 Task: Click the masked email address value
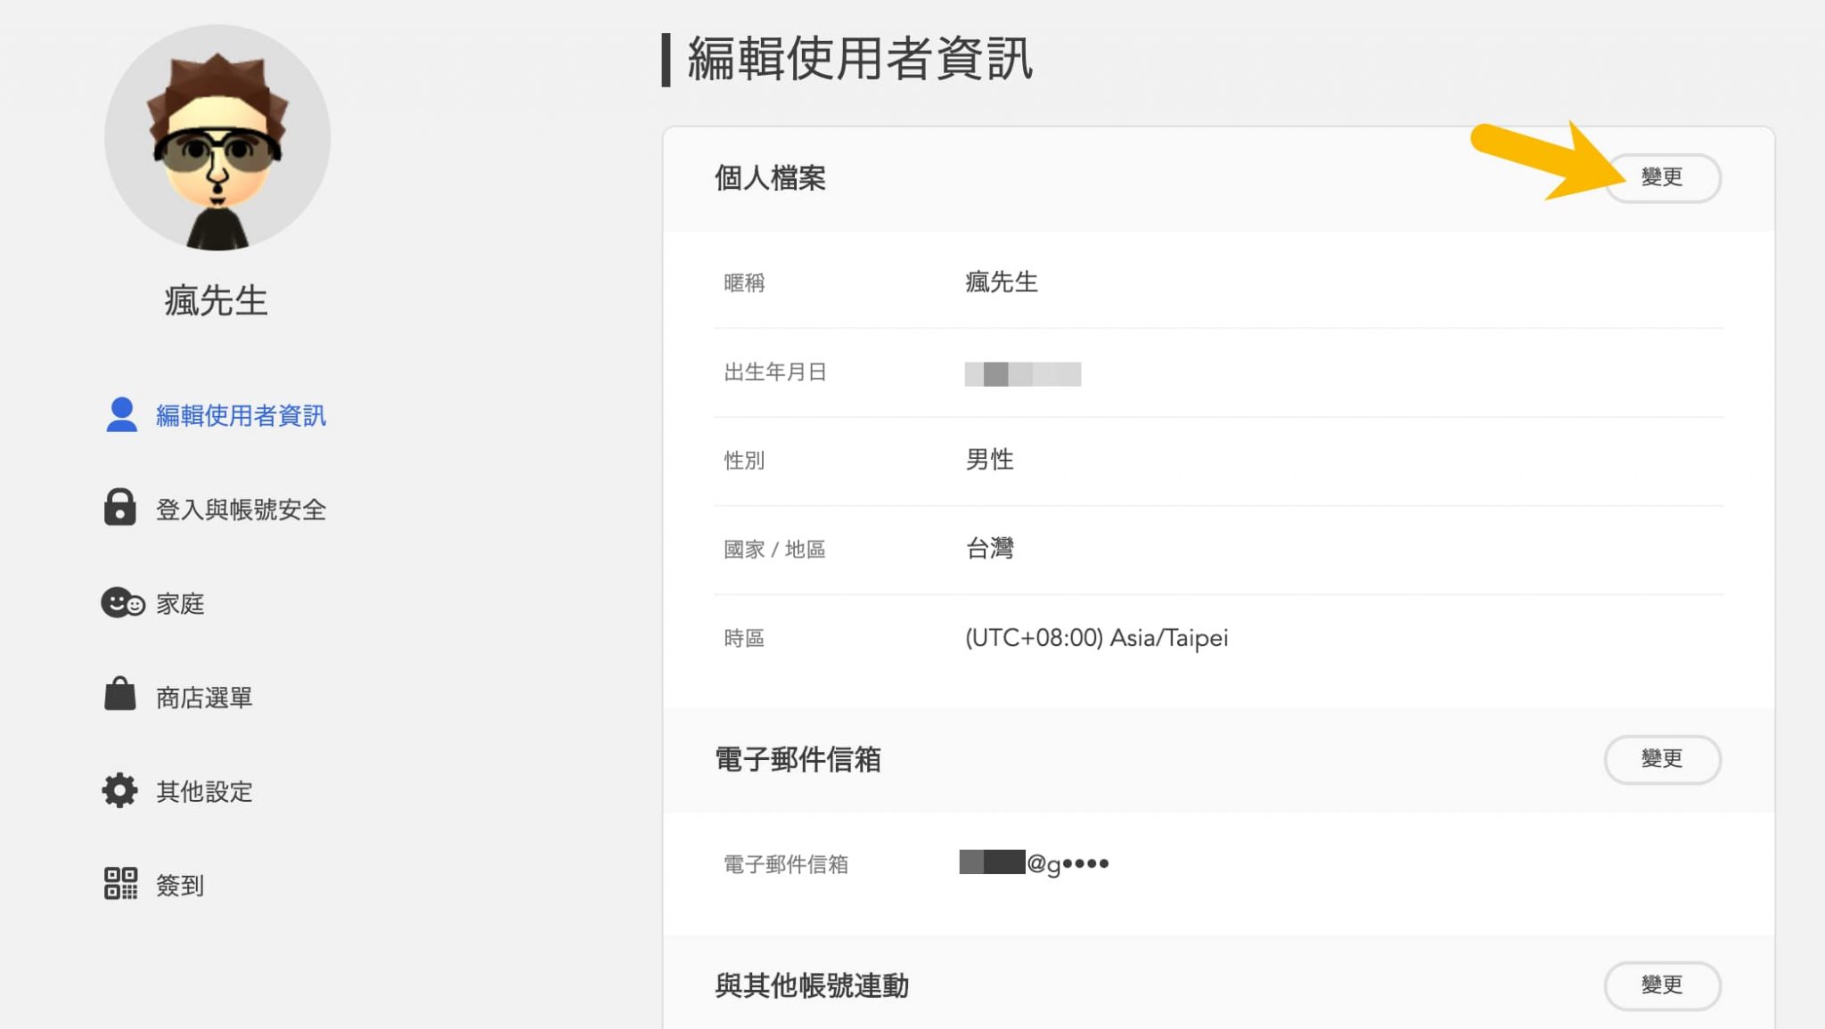pos(1034,863)
